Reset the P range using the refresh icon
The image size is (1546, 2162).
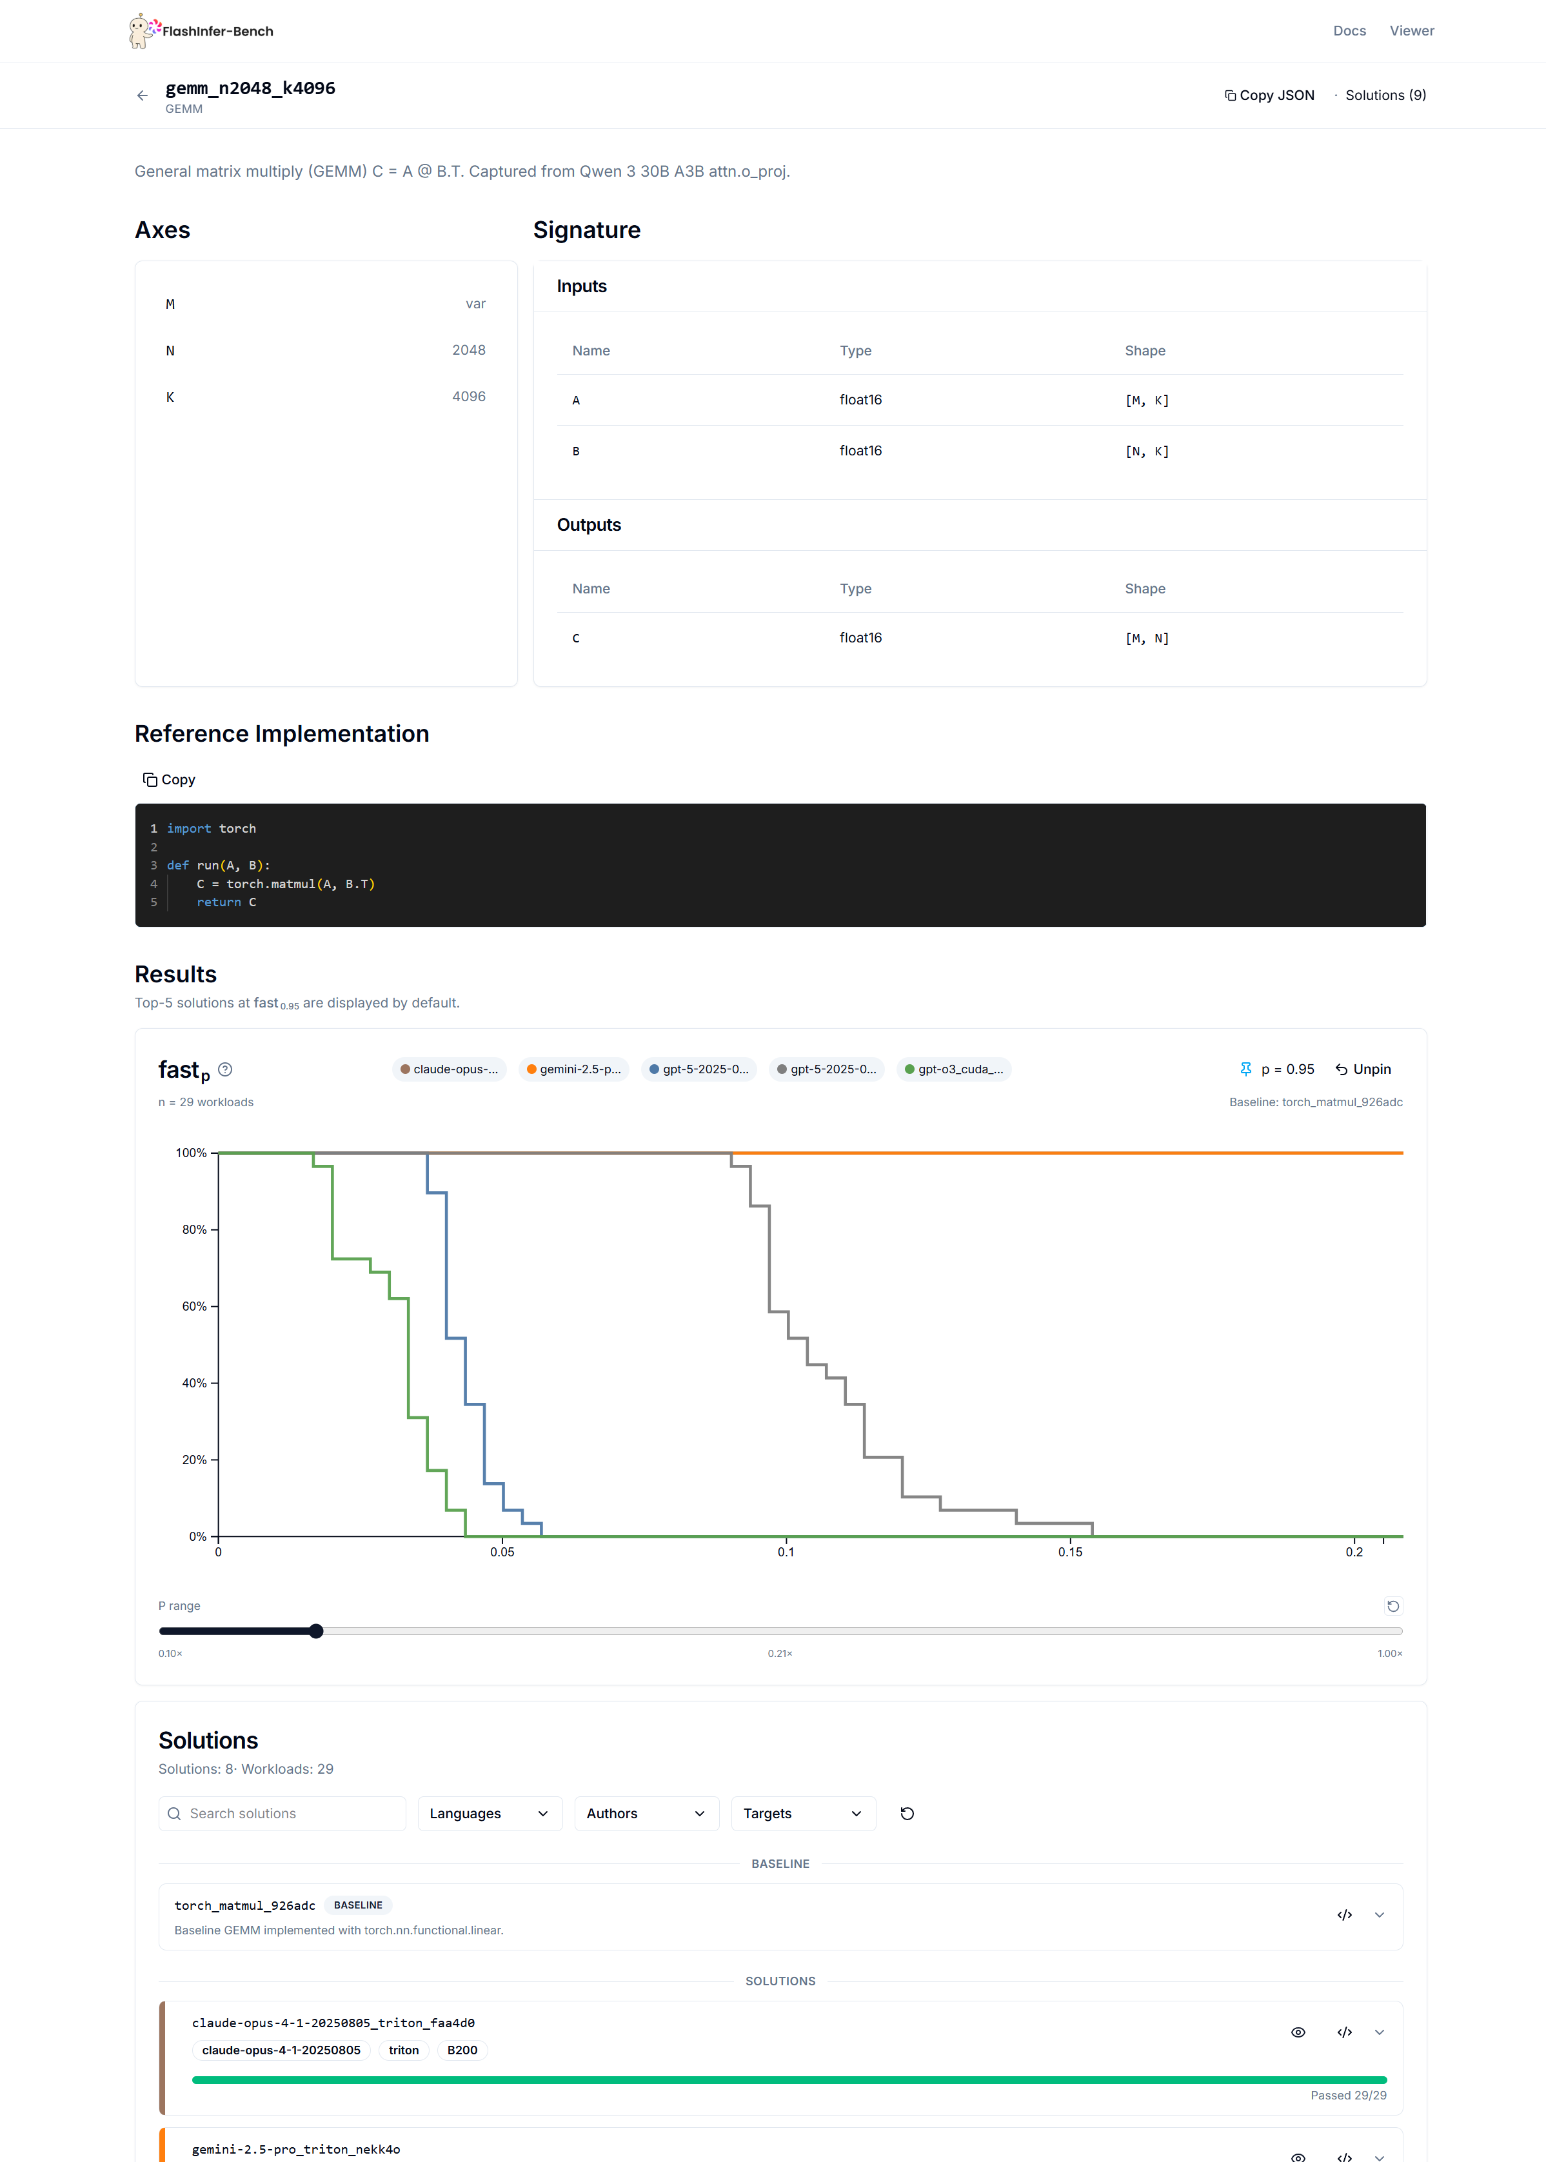click(x=1392, y=1606)
